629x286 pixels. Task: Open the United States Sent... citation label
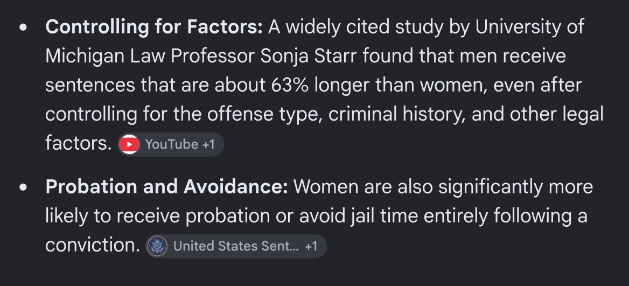click(x=236, y=246)
